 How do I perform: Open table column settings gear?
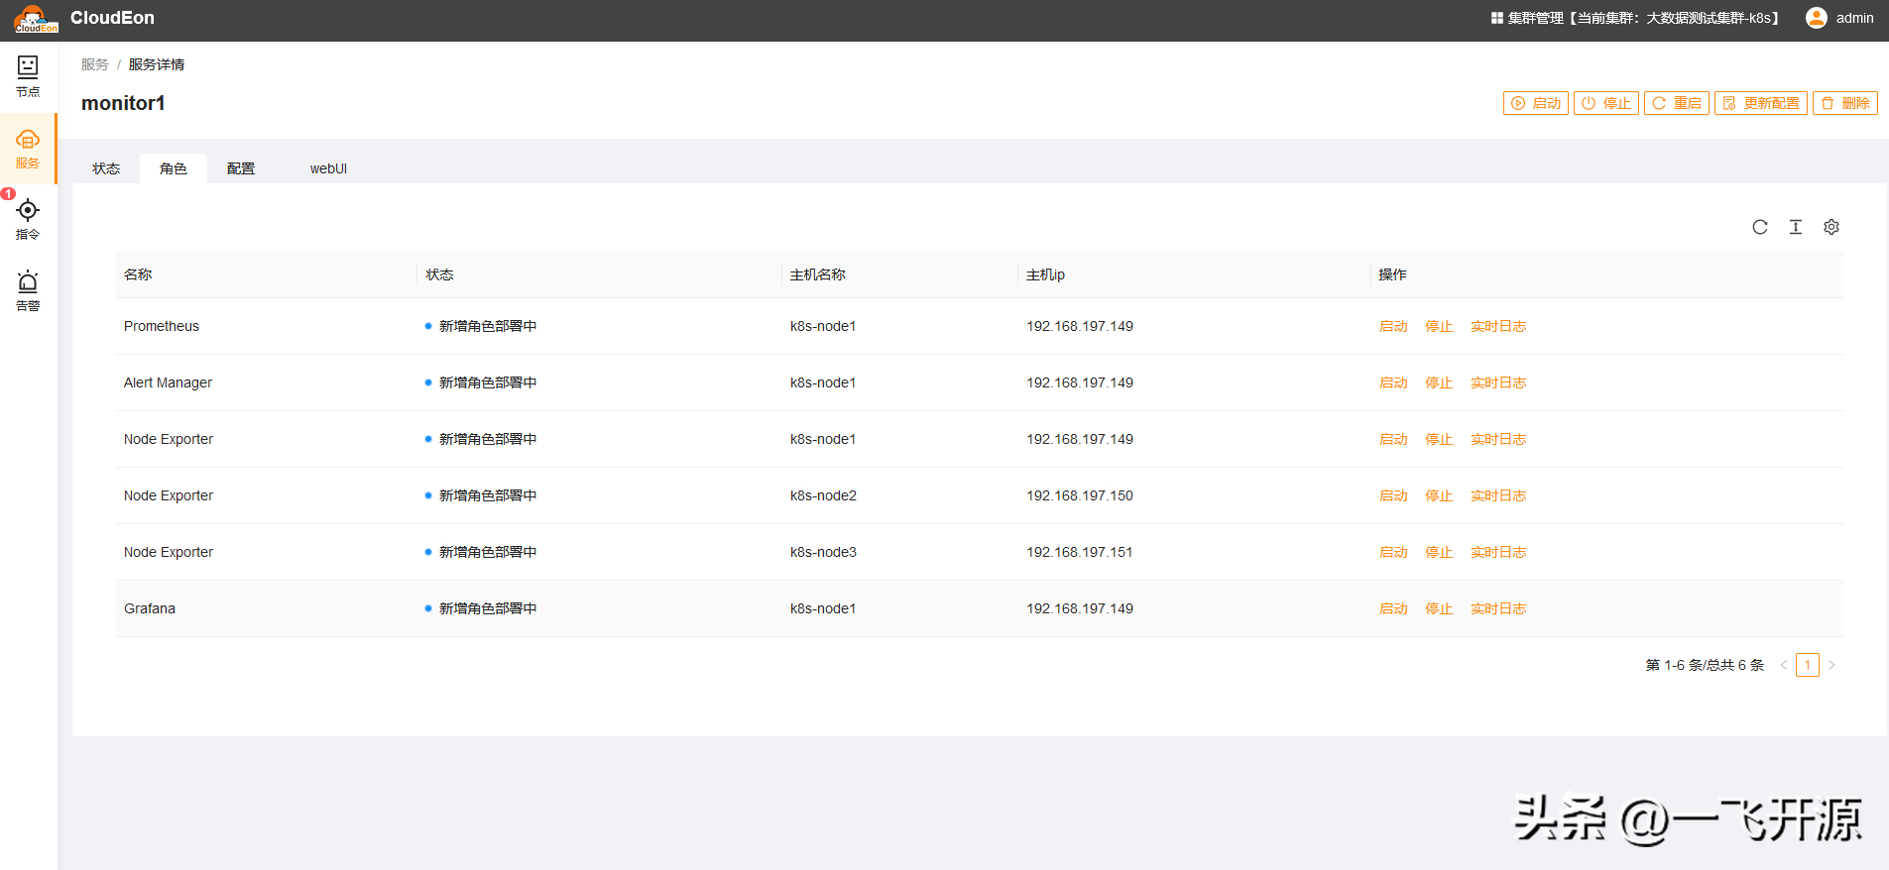1831,227
